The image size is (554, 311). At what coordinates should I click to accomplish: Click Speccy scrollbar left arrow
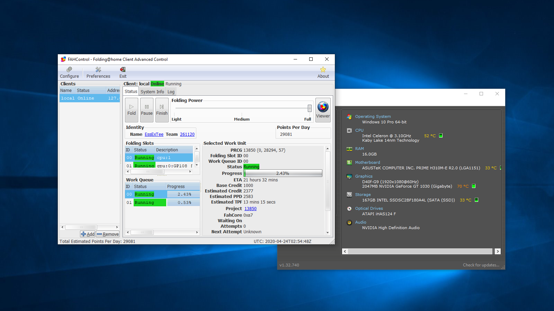[345, 251]
